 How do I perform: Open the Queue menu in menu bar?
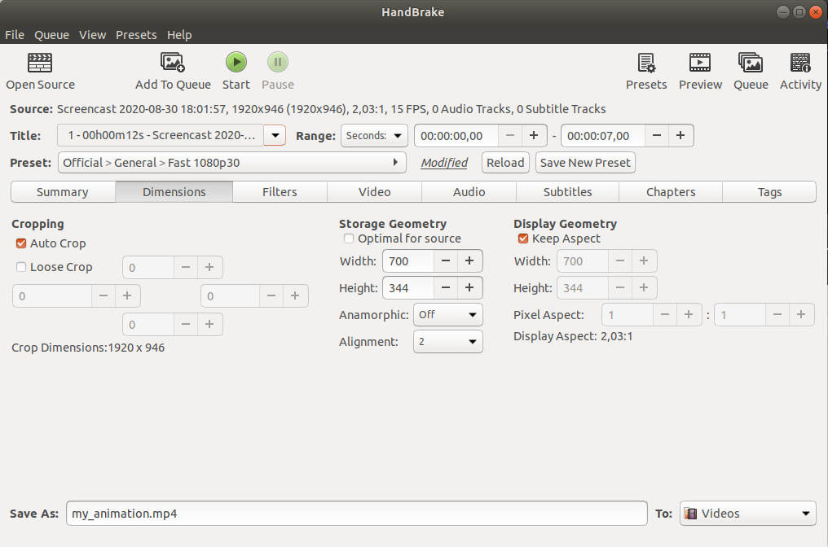[52, 35]
